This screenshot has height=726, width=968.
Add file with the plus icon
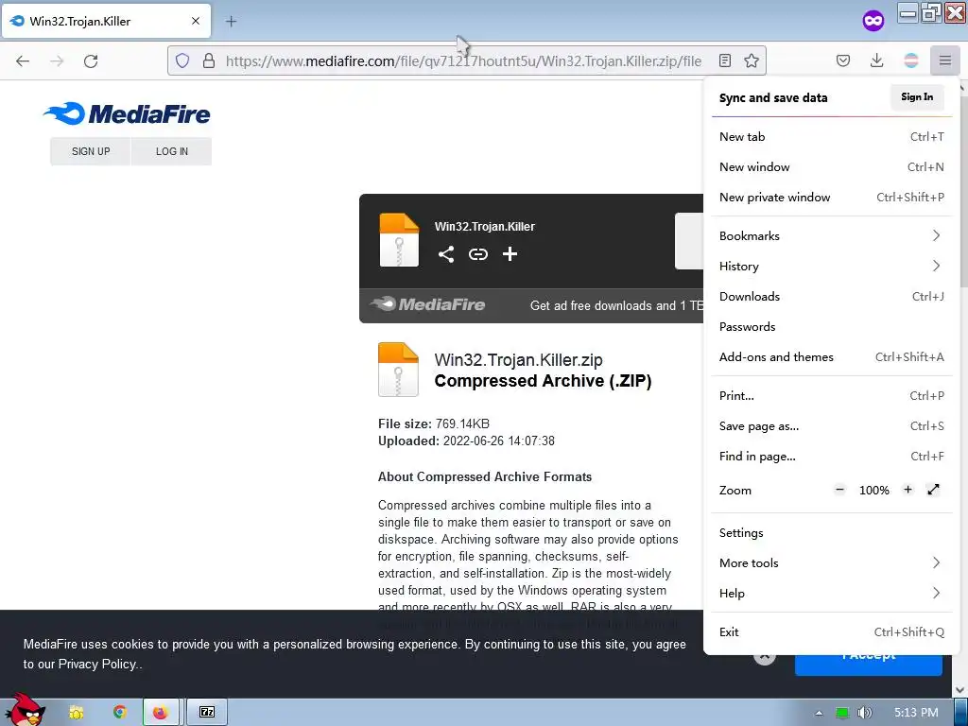(x=510, y=254)
